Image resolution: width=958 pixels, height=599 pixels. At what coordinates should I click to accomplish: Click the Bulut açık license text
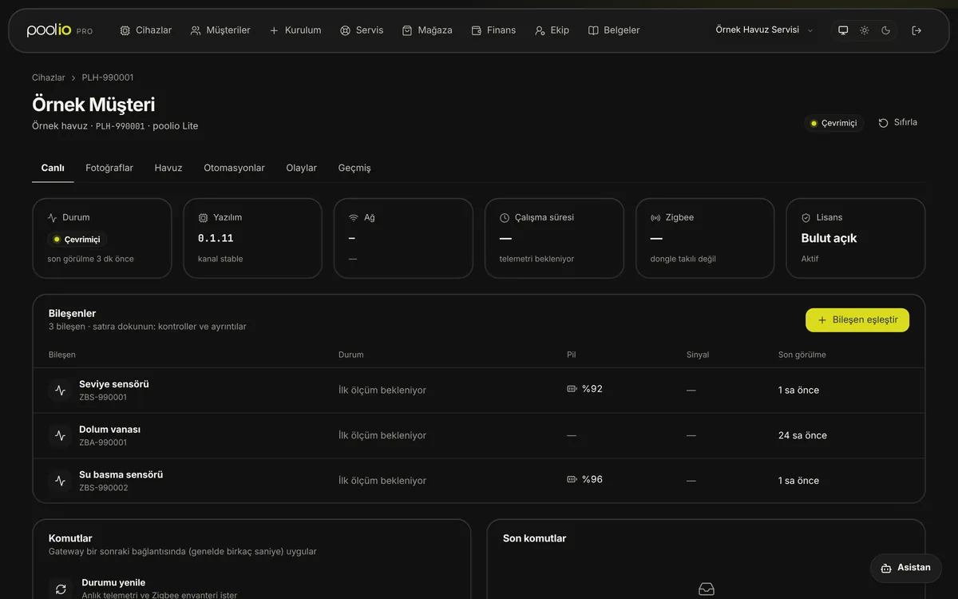tap(829, 238)
